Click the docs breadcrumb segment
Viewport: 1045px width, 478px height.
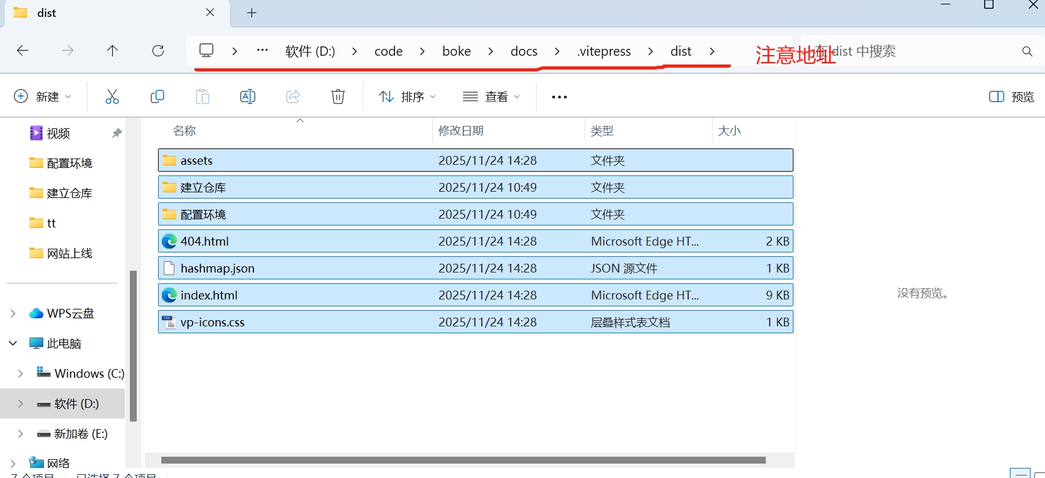[x=524, y=51]
